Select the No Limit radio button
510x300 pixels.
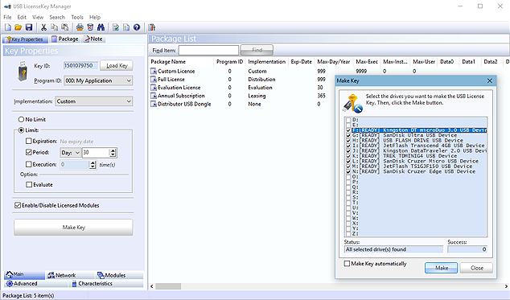point(22,119)
